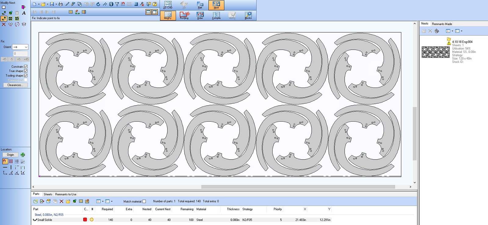Viewport: 488px width, 225px height.
Task: Select the text annotation 'A' tool
Action: pos(24,13)
